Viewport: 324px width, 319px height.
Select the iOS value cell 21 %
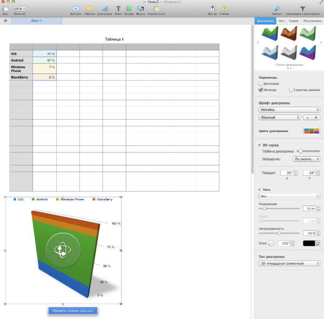pyautogui.click(x=44, y=53)
